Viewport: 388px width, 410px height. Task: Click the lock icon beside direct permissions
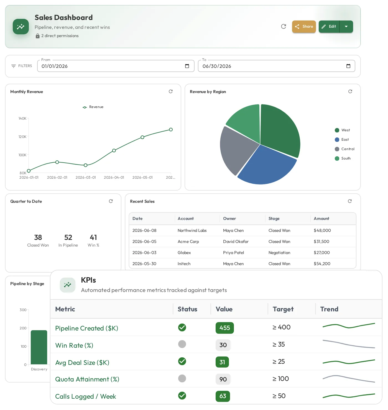tap(38, 36)
